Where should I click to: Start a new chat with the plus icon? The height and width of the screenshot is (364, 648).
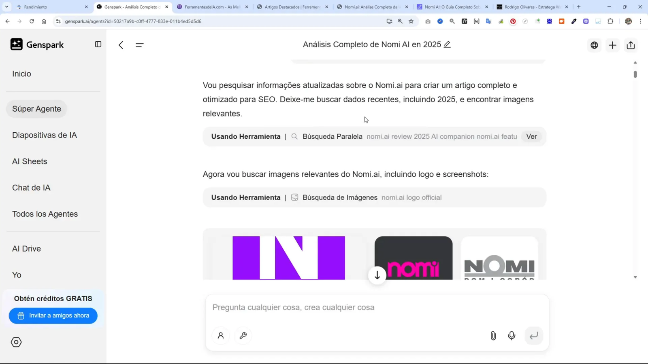click(612, 45)
